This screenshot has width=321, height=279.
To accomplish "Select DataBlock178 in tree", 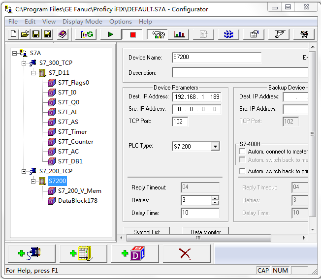I will click(x=78, y=201).
